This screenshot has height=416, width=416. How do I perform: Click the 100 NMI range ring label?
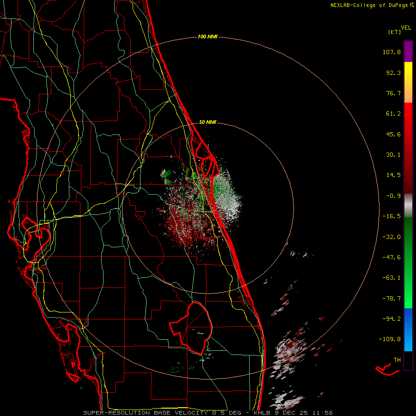(208, 37)
